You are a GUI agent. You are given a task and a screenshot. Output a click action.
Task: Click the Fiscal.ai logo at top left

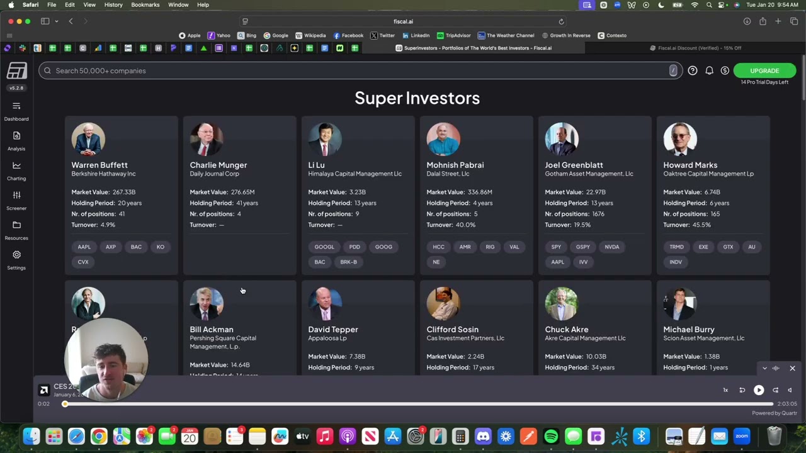click(x=16, y=71)
